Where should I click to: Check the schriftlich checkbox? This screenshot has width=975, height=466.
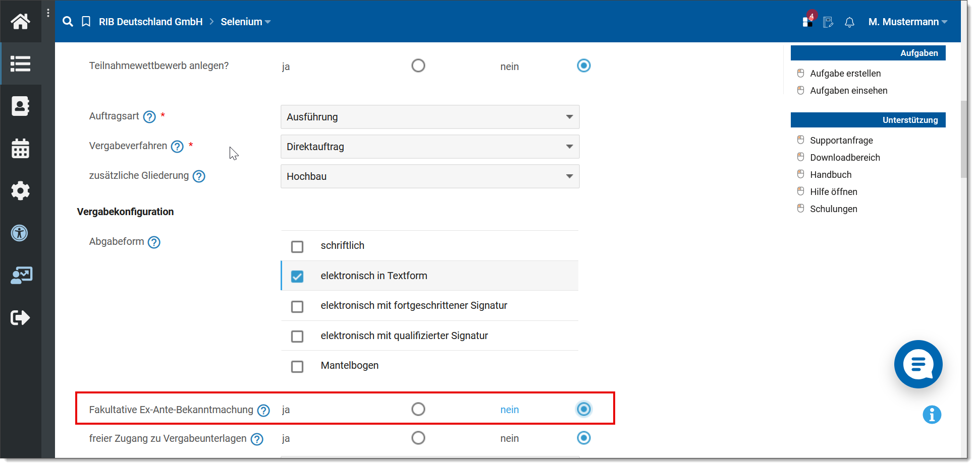click(297, 246)
